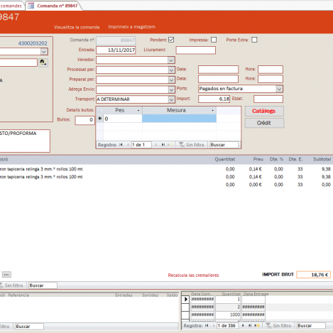This screenshot has width=333, height=333.
Task: Click the form icon on Comanda nº 89847 tab
Action: 31,6
